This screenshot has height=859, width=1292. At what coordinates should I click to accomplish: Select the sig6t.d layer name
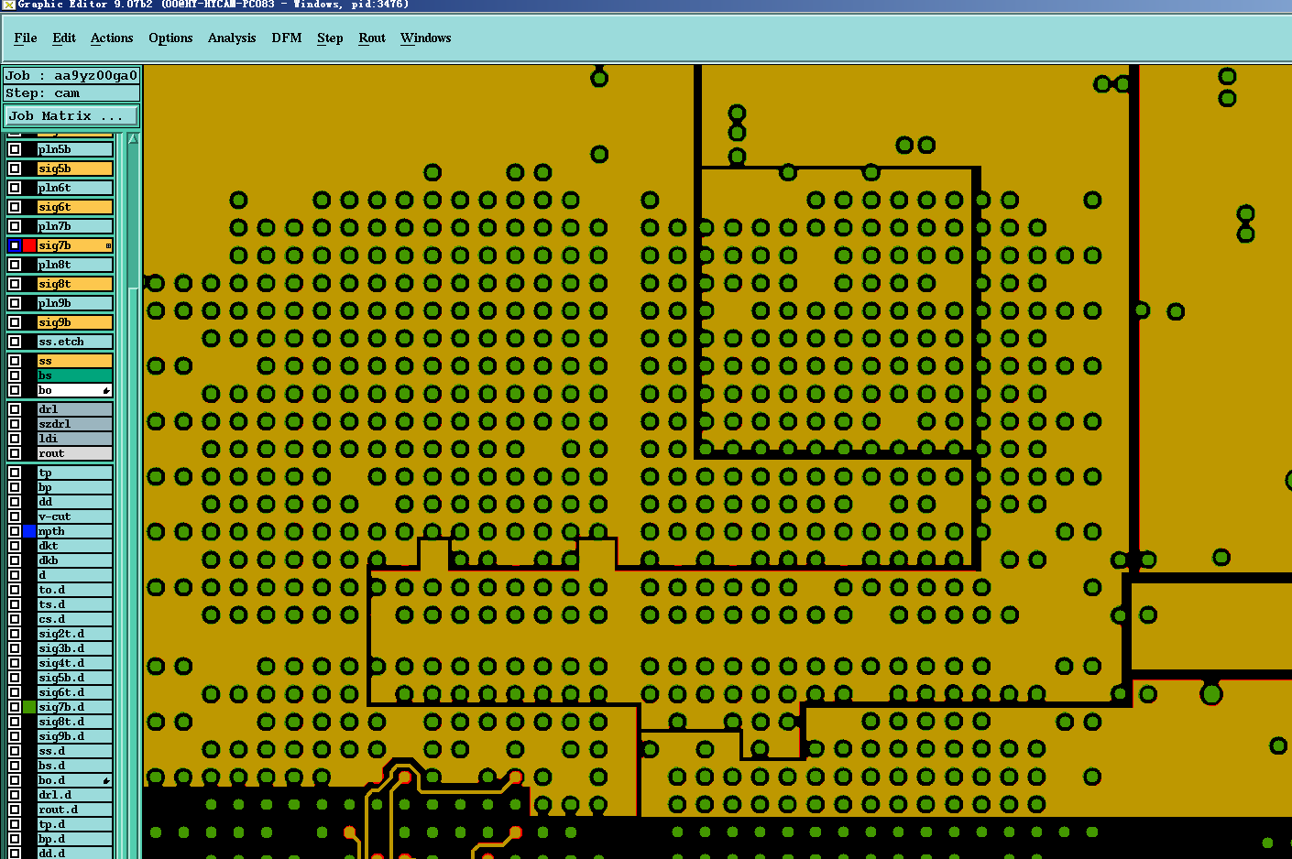[x=74, y=692]
